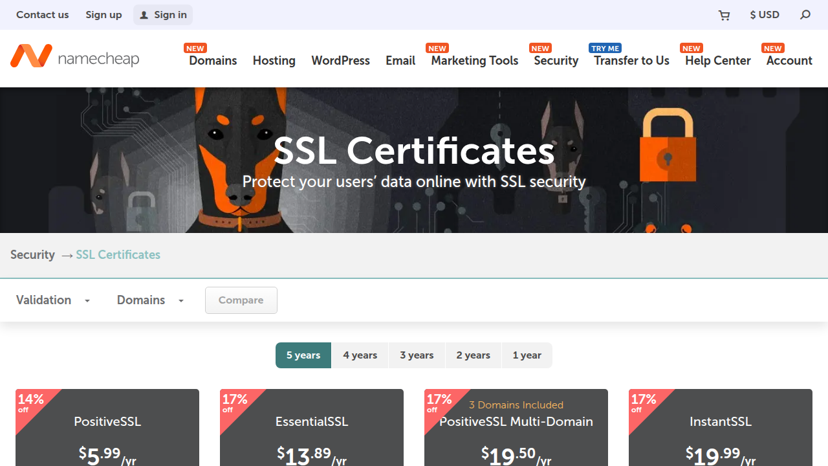Open the InstantSSL certificate card title
This screenshot has height=466, width=828.
pyautogui.click(x=721, y=422)
